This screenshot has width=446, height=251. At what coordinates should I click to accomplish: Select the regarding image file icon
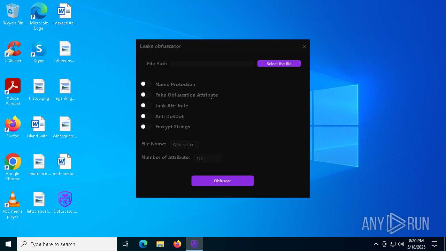tap(65, 90)
